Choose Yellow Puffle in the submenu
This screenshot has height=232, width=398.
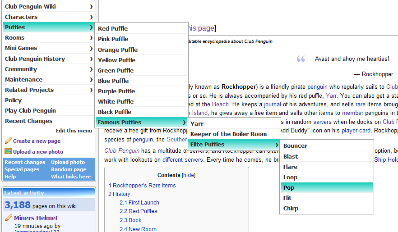click(x=141, y=60)
